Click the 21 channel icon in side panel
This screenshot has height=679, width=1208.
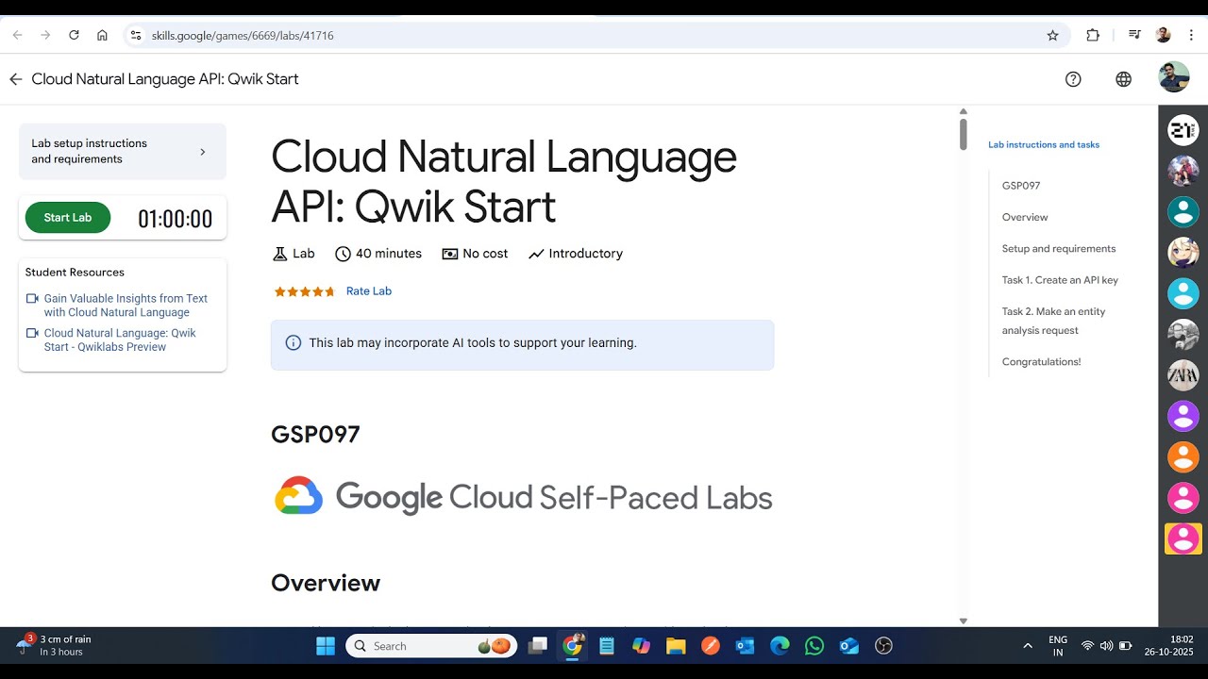[1183, 130]
